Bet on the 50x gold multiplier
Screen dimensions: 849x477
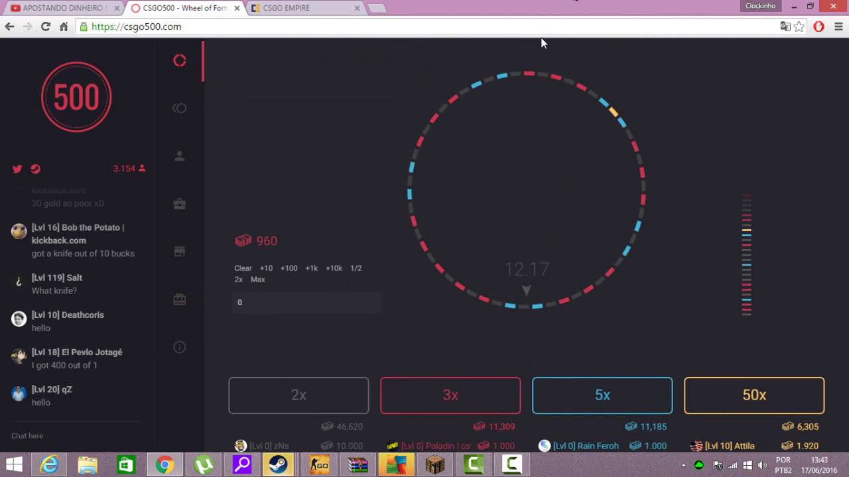[x=754, y=396]
